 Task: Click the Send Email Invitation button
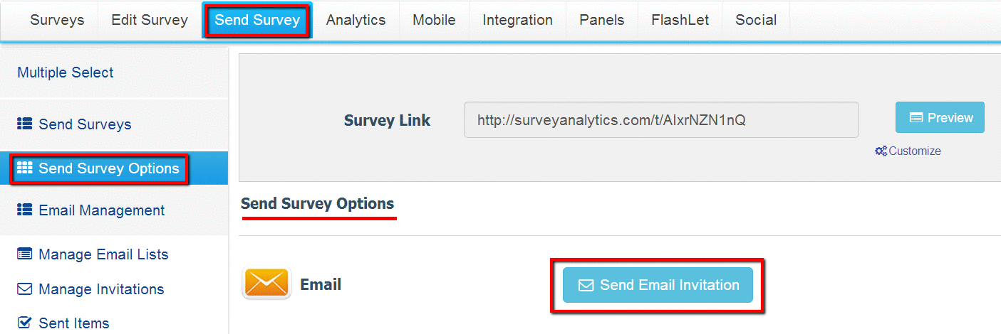coord(658,285)
